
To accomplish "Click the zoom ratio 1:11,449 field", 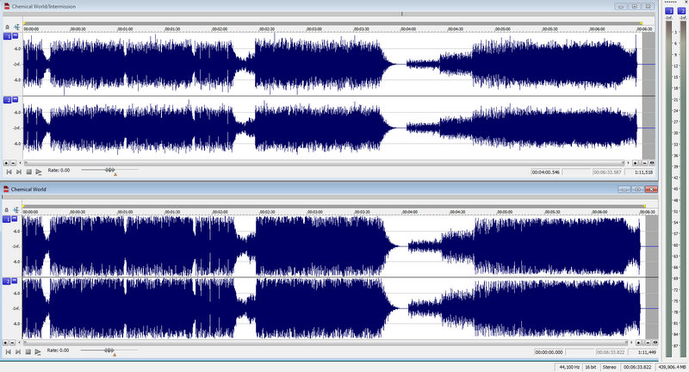I will pyautogui.click(x=642, y=352).
